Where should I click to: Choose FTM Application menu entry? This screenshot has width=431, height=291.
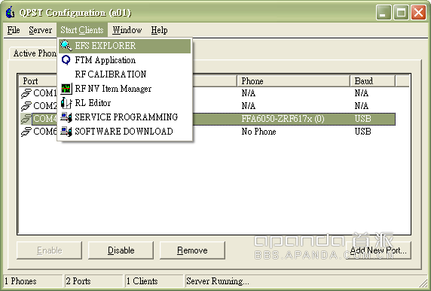(x=125, y=60)
